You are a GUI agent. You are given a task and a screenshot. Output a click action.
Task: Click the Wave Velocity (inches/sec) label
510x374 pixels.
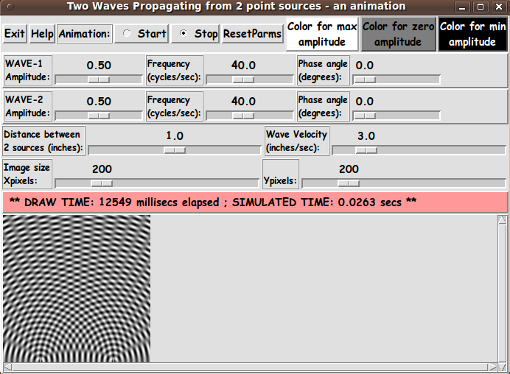point(296,141)
